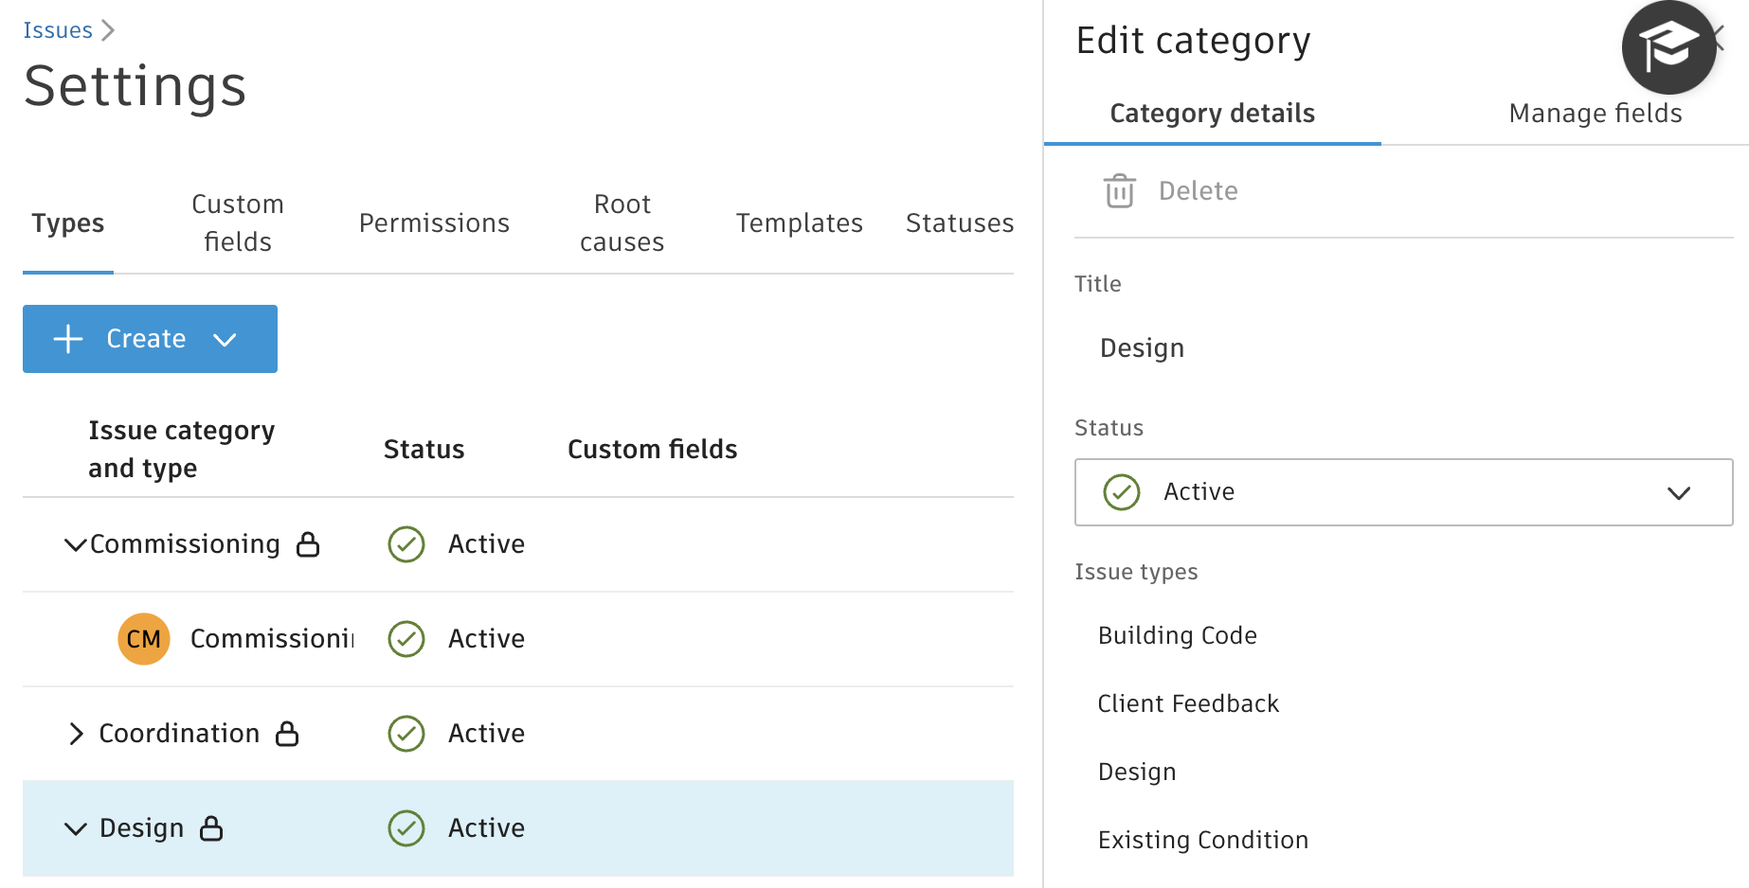Open the Status dropdown in Edit category

(x=1402, y=492)
